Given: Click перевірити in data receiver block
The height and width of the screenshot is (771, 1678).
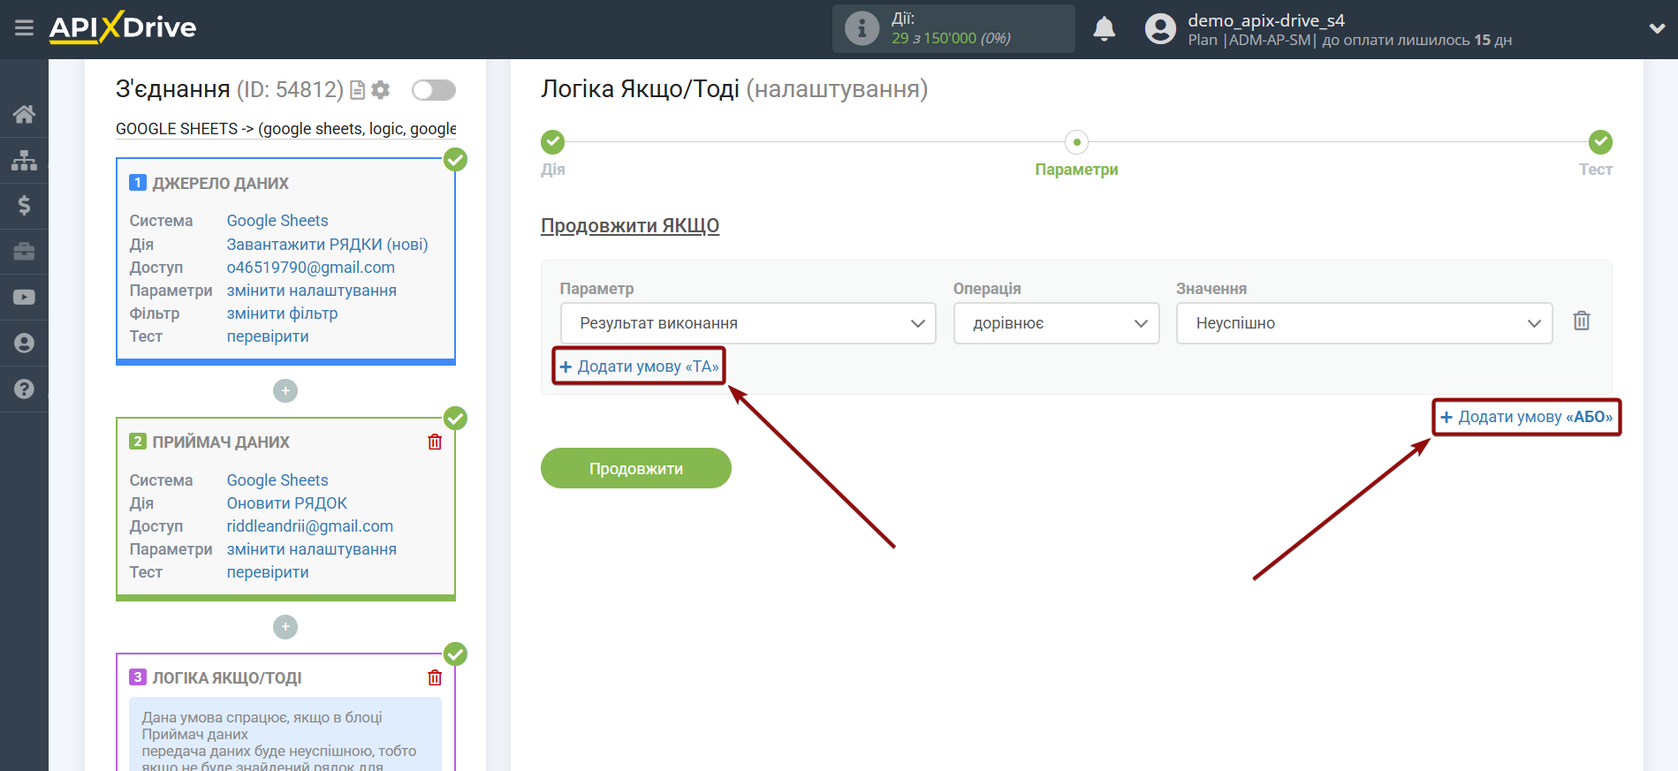Looking at the screenshot, I should point(268,572).
